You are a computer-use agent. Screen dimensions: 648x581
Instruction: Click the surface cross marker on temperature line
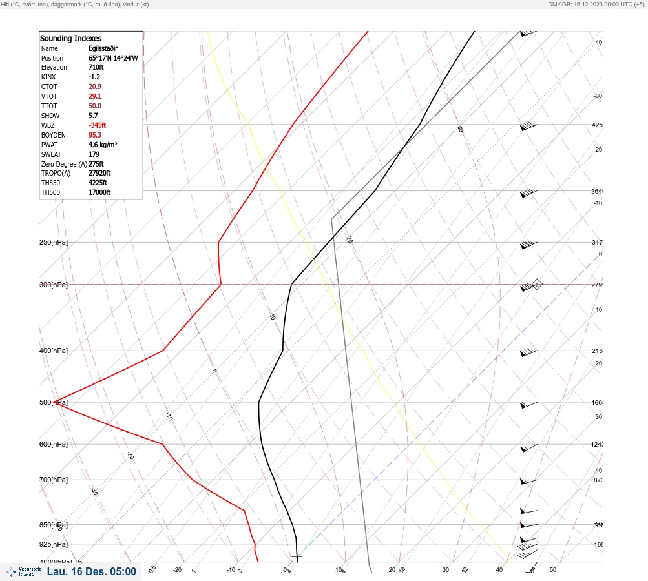(x=297, y=556)
